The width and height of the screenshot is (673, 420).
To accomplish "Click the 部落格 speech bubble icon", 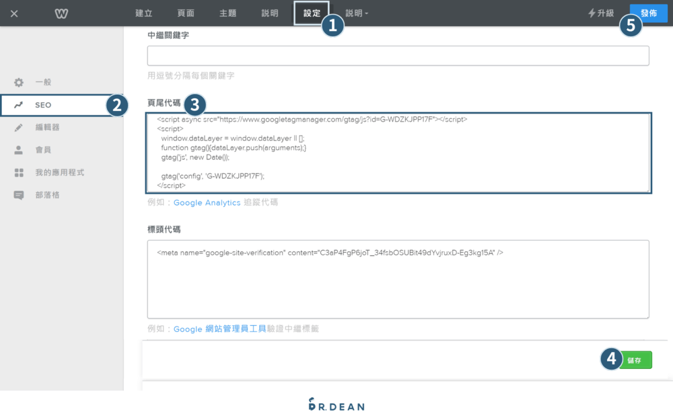I will coord(18,194).
